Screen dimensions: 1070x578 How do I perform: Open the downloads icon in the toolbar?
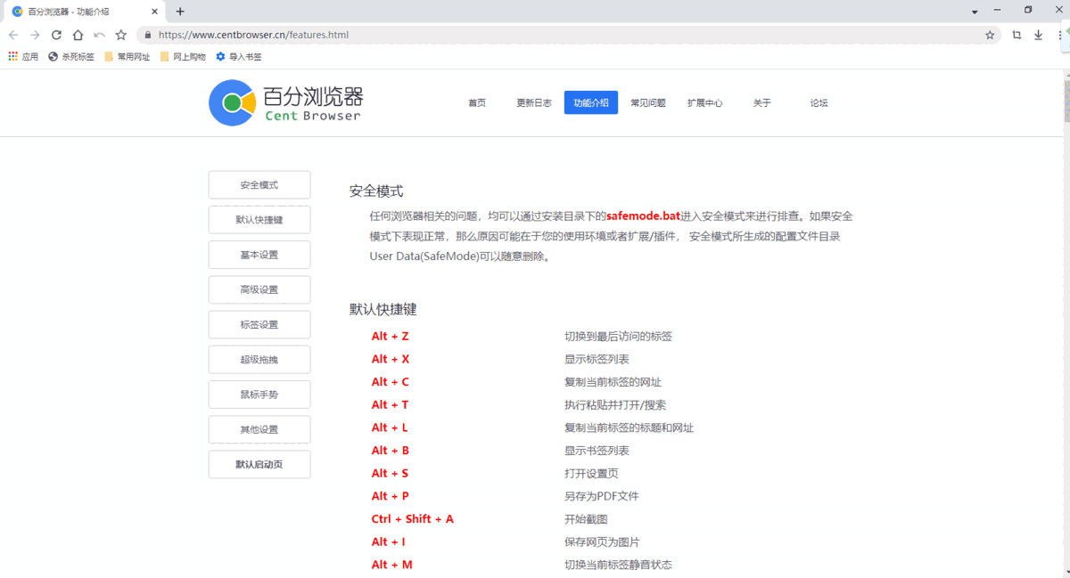click(x=1037, y=35)
